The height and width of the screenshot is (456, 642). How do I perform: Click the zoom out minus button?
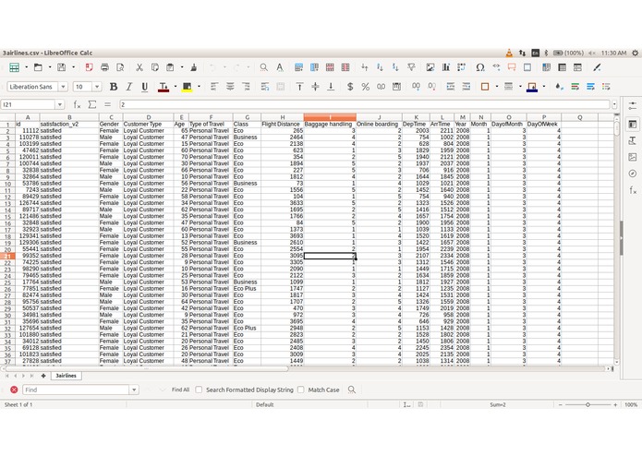[x=561, y=404]
